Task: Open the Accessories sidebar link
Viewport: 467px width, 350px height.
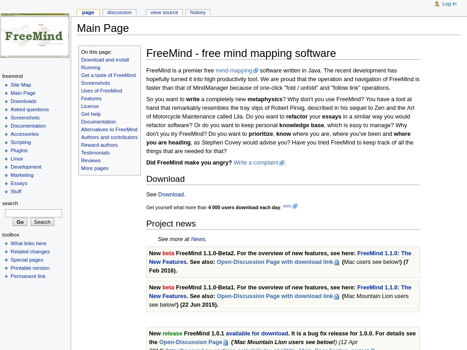Action: (x=25, y=134)
